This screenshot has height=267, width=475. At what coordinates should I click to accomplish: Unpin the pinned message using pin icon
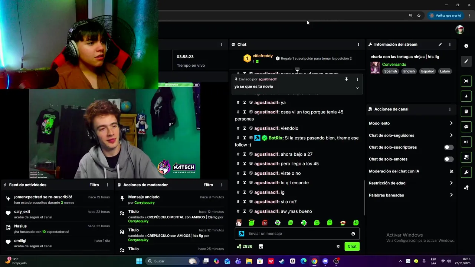(347, 79)
